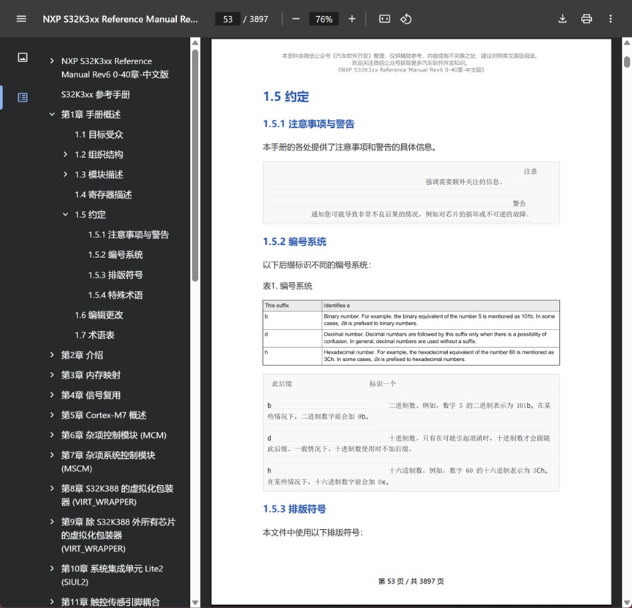The height and width of the screenshot is (608, 632).
Task: Expand the 第5章 Cortex-M7 概述 chapter
Action: [52, 415]
